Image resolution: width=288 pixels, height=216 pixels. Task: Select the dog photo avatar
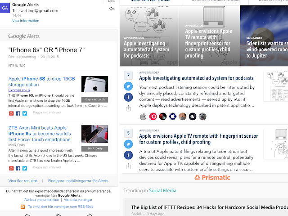[202, 117]
